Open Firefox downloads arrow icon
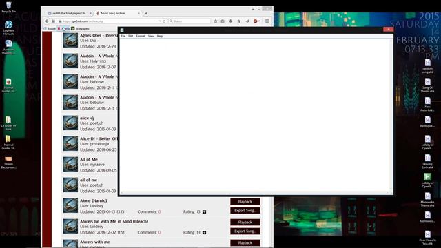This screenshot has width=441, height=248. pyautogui.click(x=231, y=21)
